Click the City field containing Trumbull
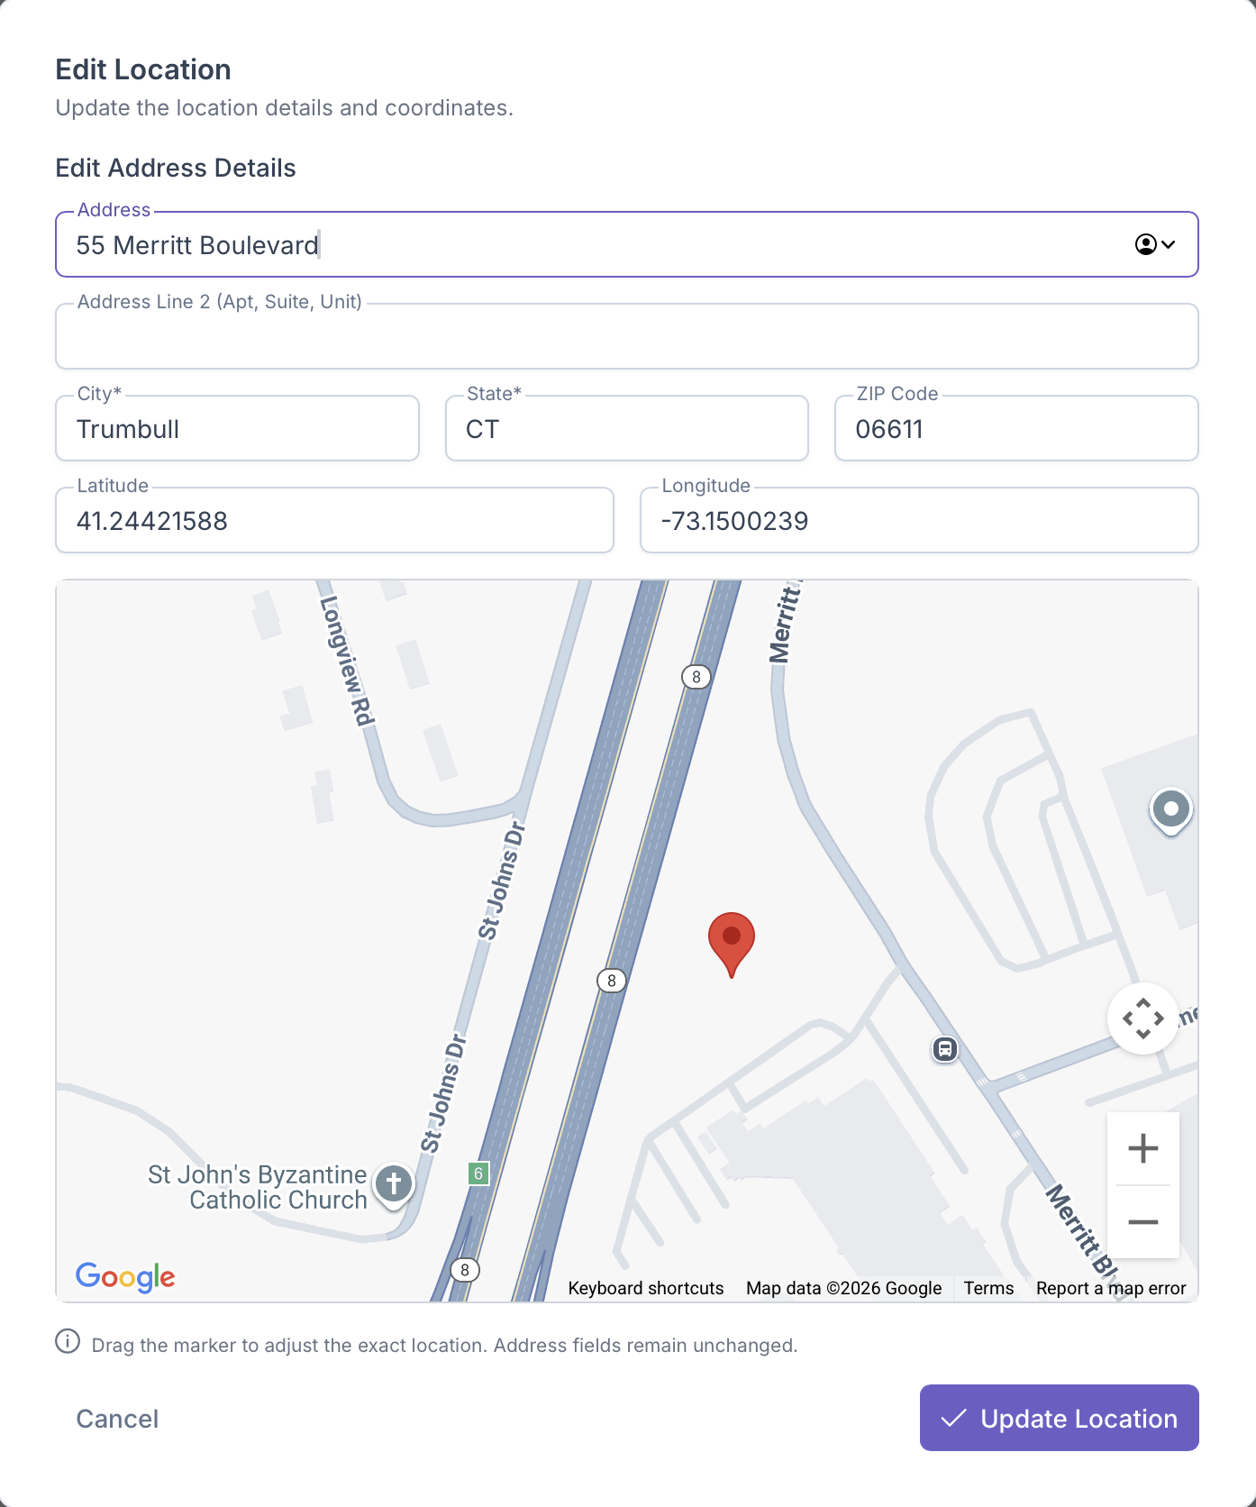Screen dimensions: 1256x1507 coord(237,429)
